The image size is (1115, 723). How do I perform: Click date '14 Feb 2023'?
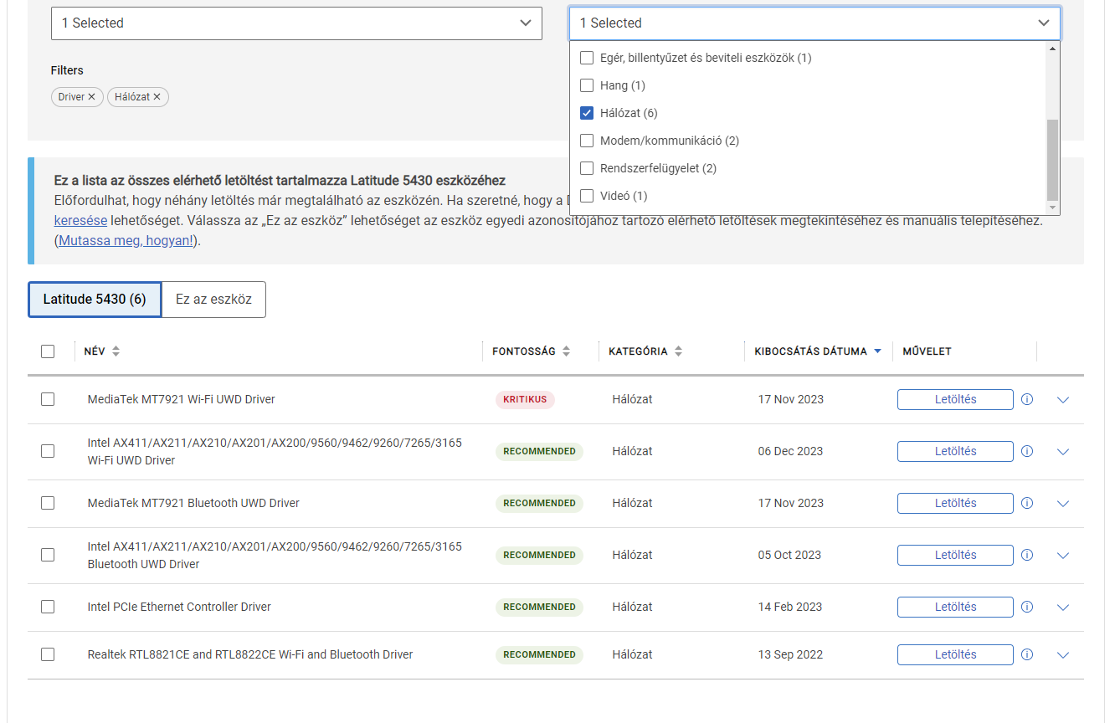click(x=790, y=607)
